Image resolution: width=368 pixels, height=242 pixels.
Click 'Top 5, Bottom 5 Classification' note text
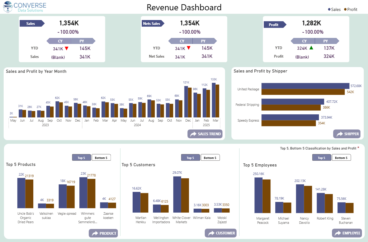(x=318, y=148)
